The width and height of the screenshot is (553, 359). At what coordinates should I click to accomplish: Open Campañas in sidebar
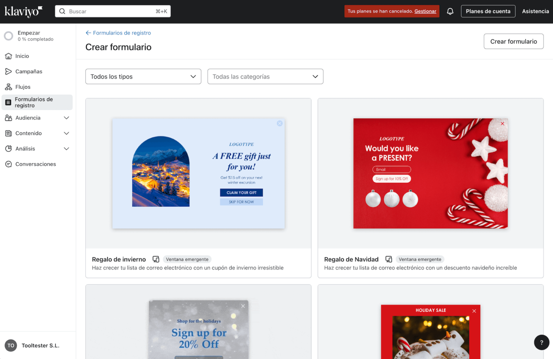[x=37, y=71]
